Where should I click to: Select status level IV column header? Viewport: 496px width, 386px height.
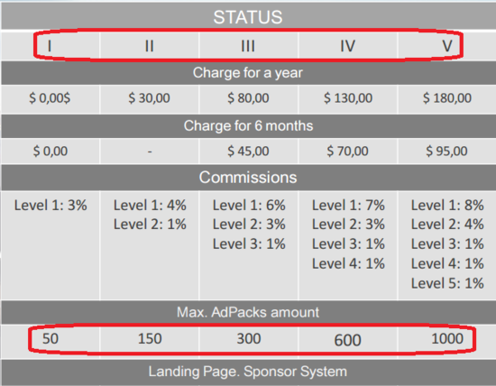point(347,46)
